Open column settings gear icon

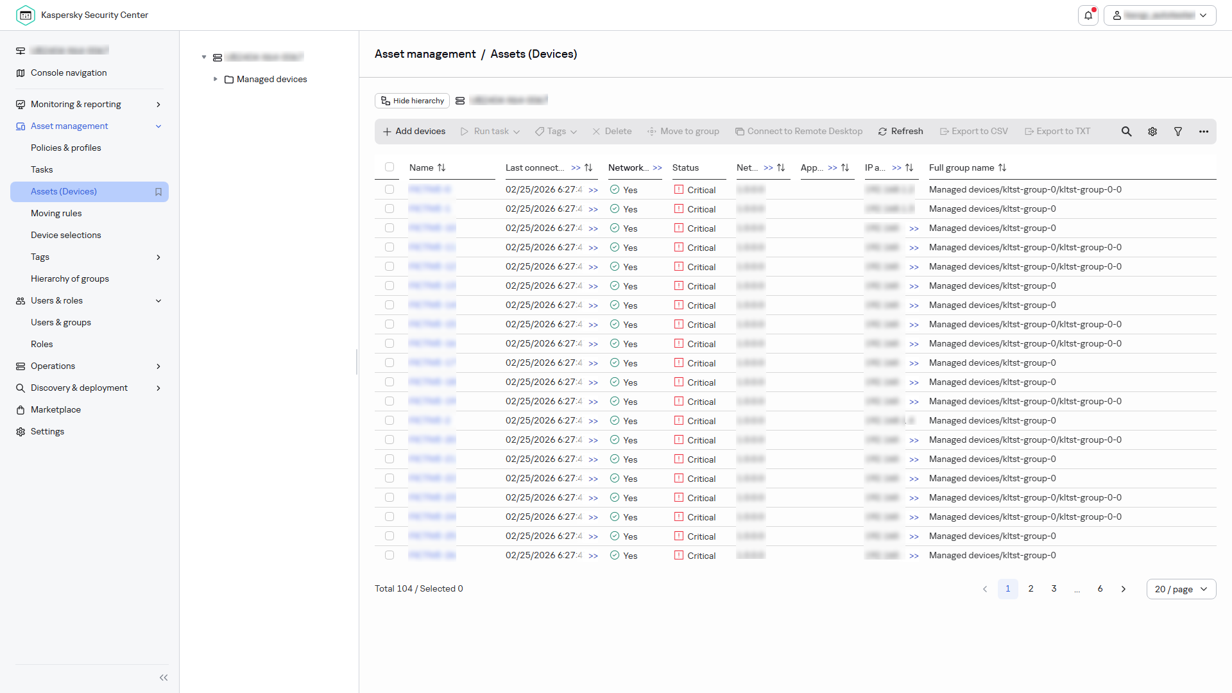tap(1152, 132)
